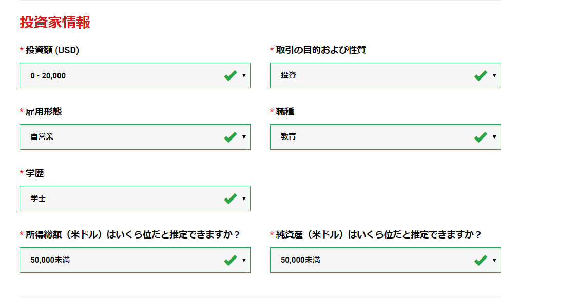Click the green checkmark in 投資額 field

coord(231,75)
